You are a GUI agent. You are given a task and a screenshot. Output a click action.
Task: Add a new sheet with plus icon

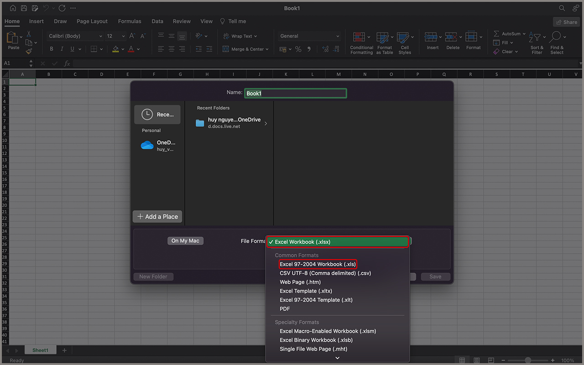click(x=64, y=350)
